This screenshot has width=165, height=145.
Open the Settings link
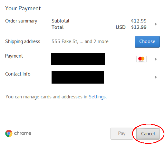click(x=97, y=97)
